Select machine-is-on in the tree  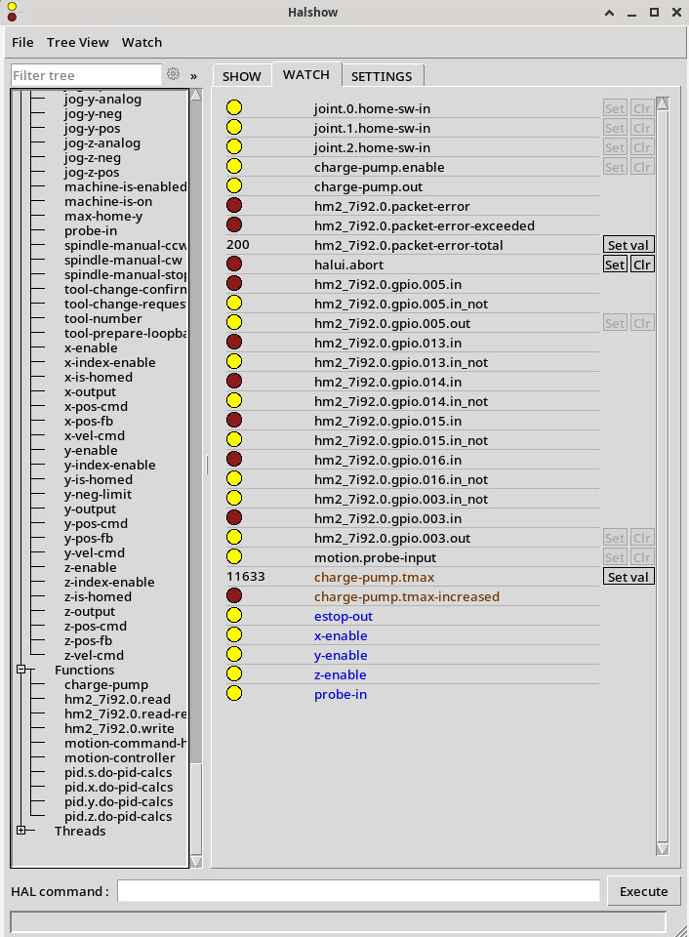tap(108, 201)
